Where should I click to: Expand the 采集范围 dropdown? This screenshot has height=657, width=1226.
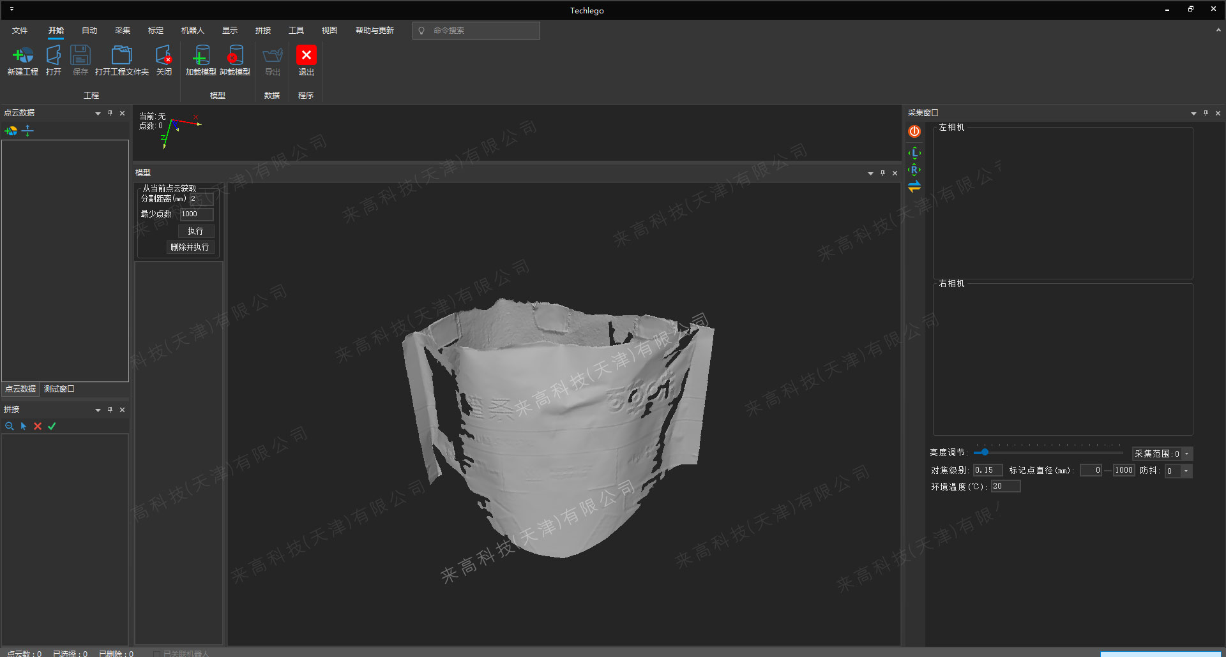(x=1187, y=454)
